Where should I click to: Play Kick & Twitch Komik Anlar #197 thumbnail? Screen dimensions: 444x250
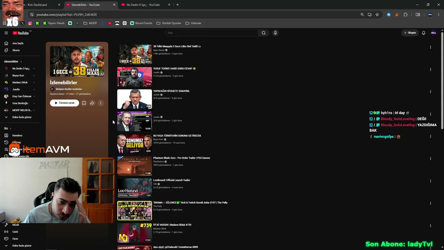(135, 211)
